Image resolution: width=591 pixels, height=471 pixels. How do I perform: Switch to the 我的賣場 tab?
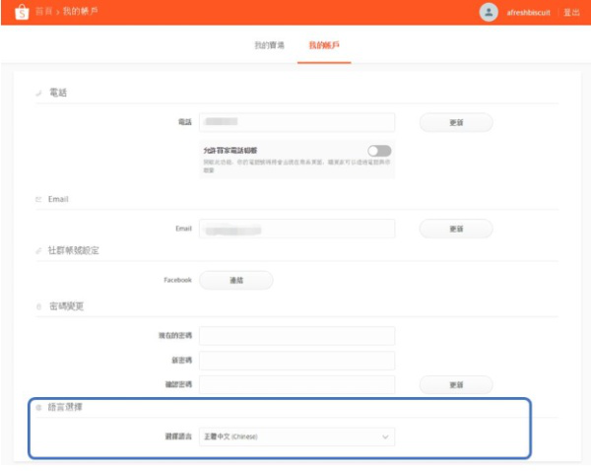click(x=268, y=46)
